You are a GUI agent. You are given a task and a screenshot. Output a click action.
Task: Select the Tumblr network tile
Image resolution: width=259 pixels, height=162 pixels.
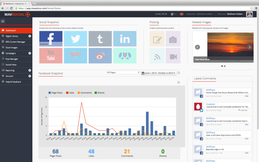pos(100,39)
